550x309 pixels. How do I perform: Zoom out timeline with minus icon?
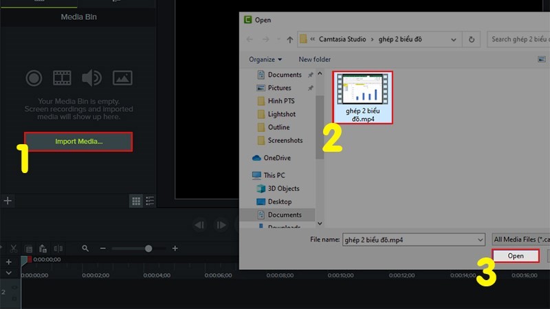[x=102, y=249]
